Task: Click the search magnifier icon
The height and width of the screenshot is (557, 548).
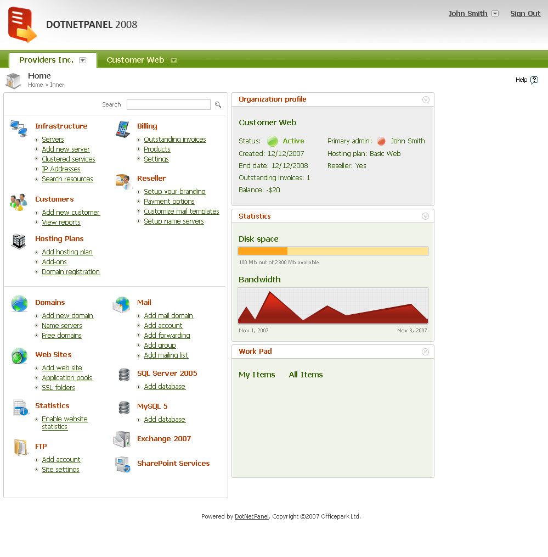Action: point(218,104)
